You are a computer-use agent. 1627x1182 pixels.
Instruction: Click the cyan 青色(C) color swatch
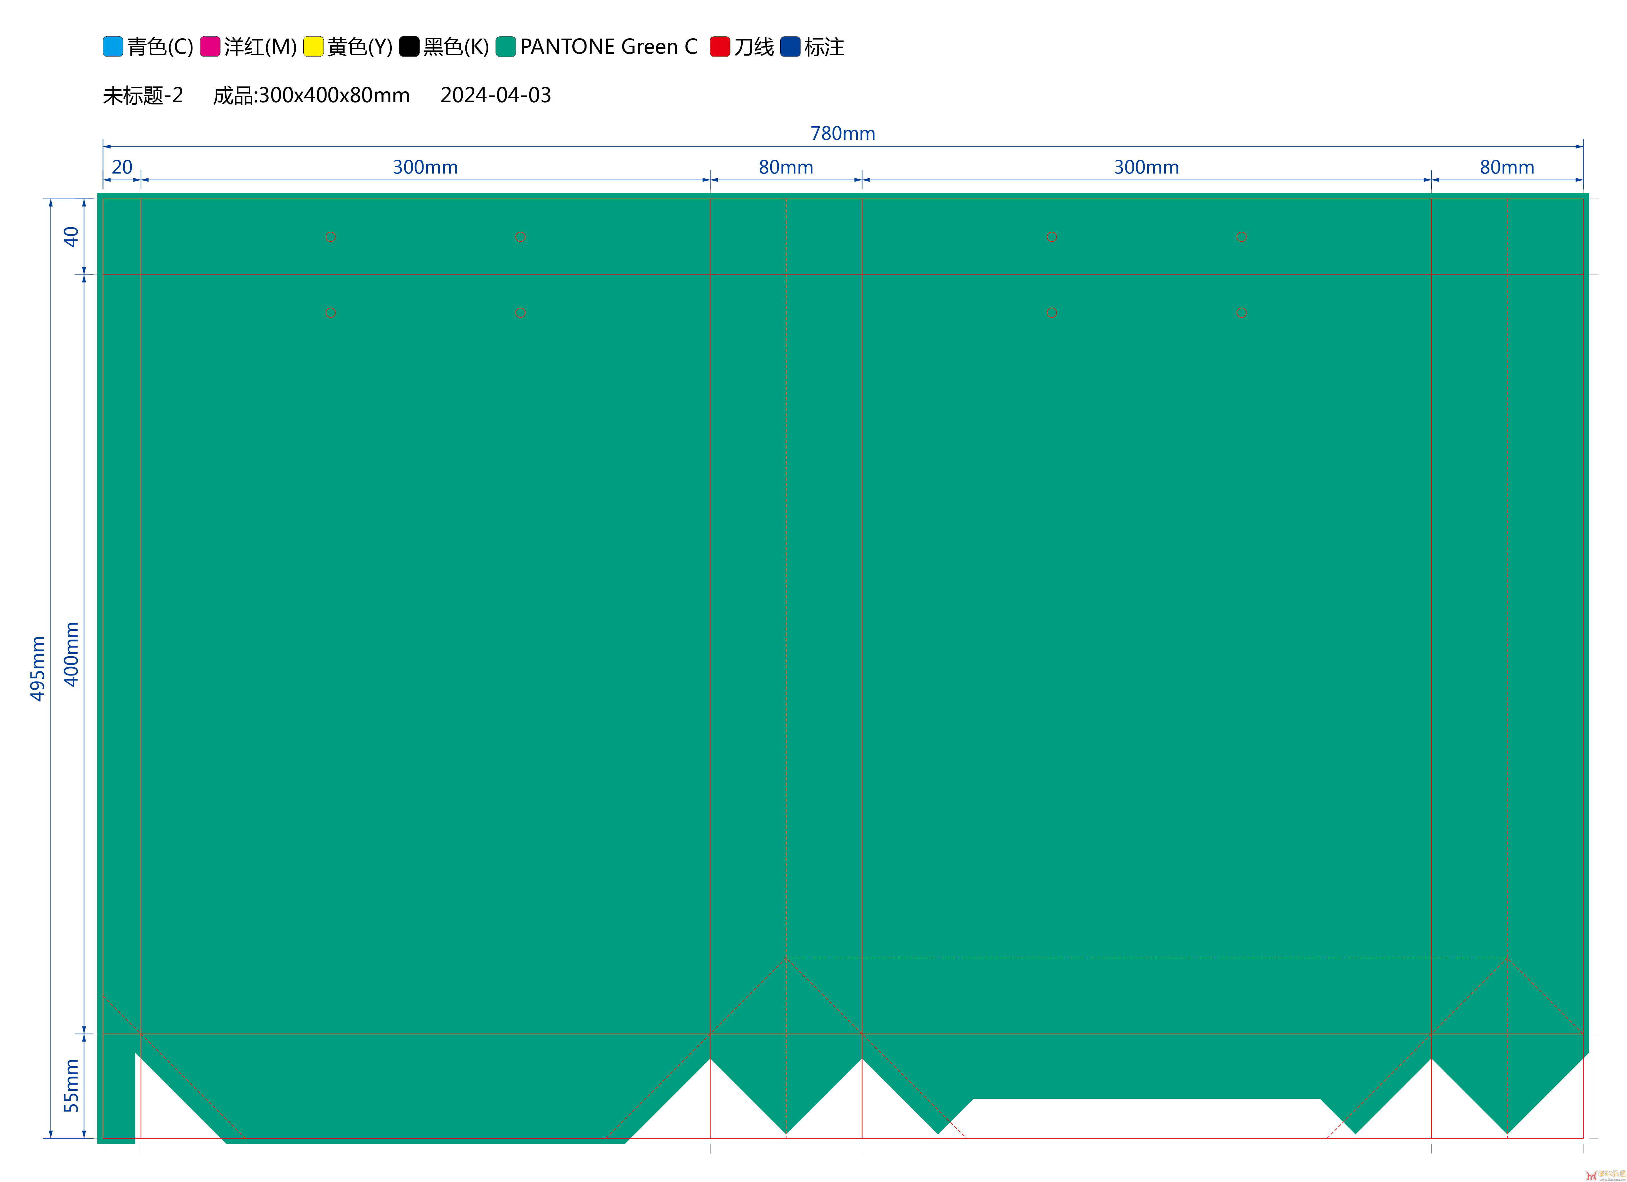pyautogui.click(x=112, y=47)
